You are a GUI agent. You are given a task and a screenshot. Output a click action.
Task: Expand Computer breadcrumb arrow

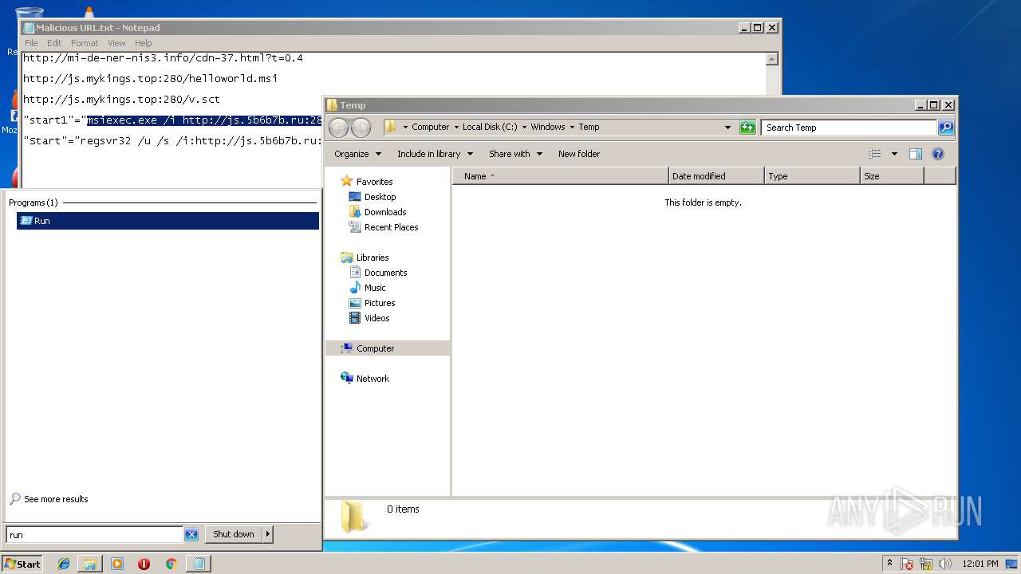click(x=456, y=128)
